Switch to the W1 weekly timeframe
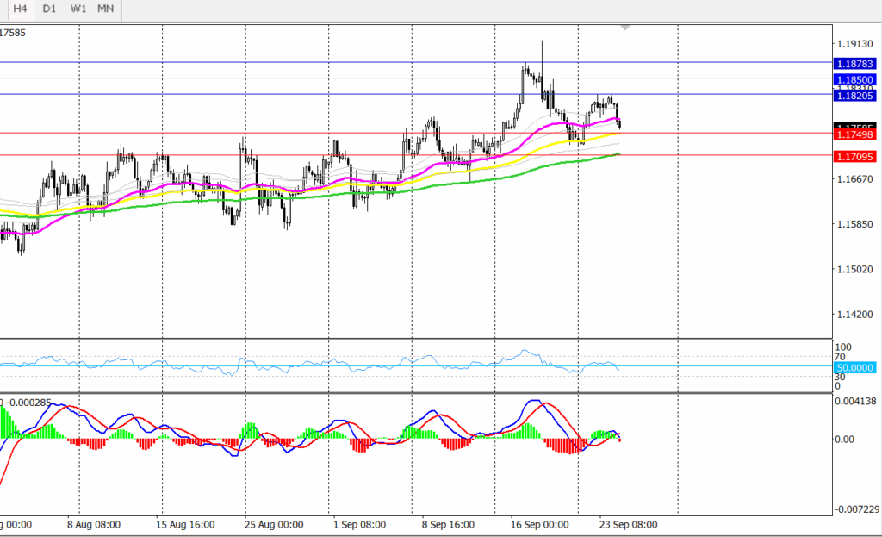This screenshot has height=537, width=882. click(78, 9)
